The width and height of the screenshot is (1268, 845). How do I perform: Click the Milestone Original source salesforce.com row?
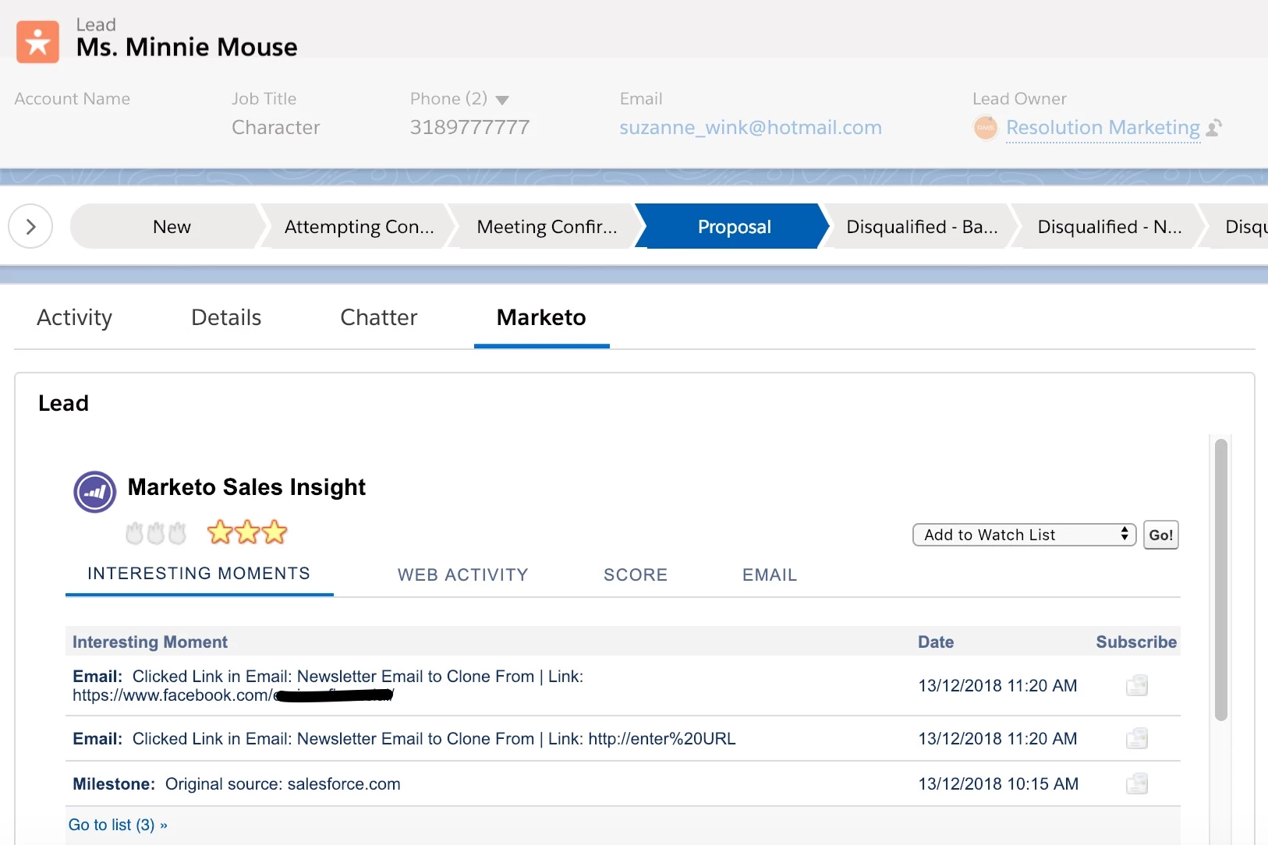622,784
